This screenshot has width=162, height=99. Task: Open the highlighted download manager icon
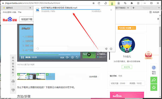pos(112,4)
